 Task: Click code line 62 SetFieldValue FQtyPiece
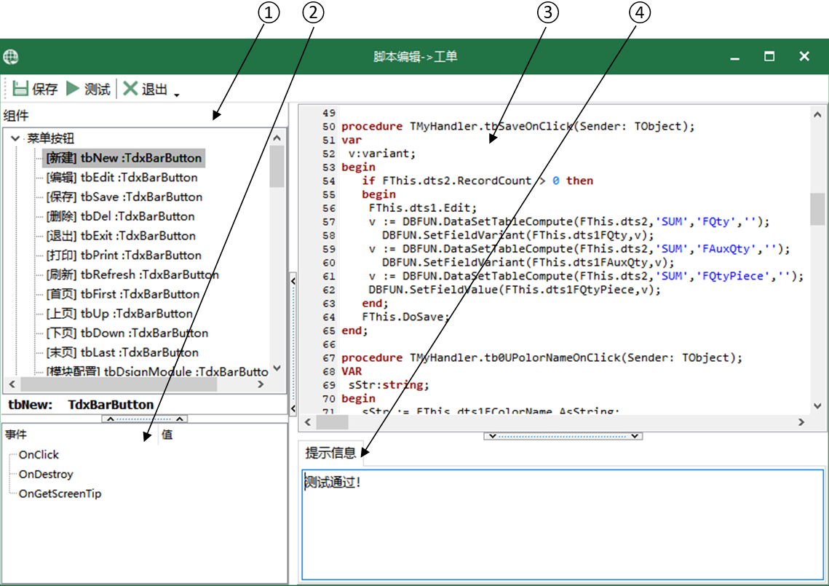(515, 290)
